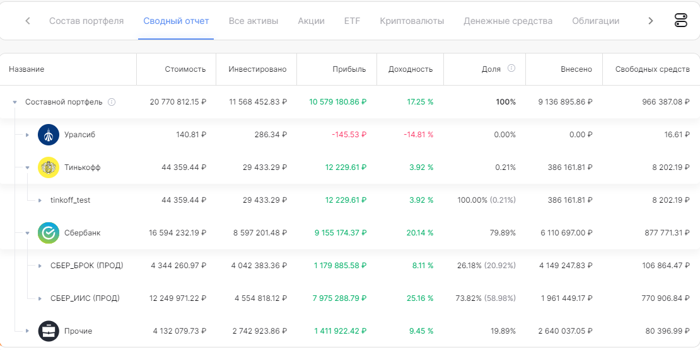Sort by the Свободных средств column header

[652, 69]
